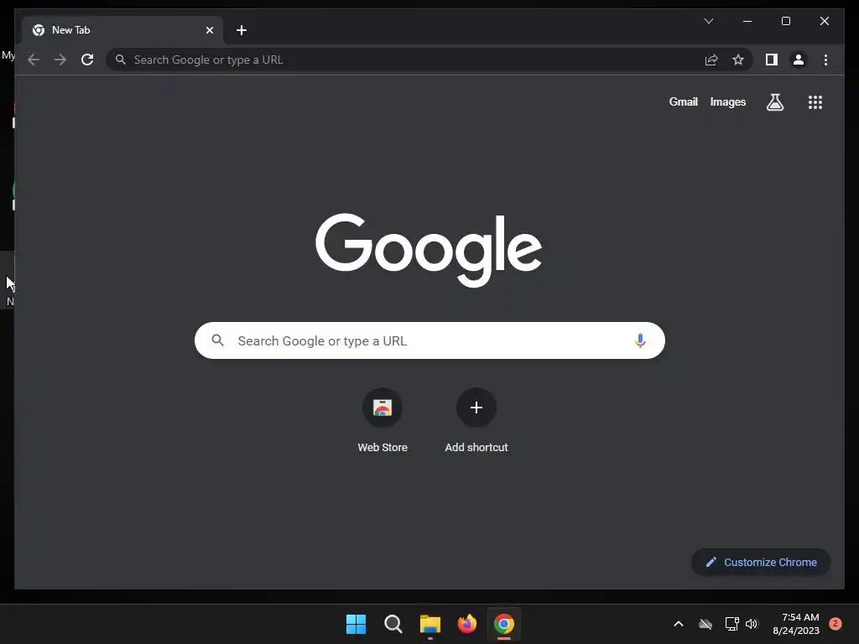Open the Windows Start menu

356,624
